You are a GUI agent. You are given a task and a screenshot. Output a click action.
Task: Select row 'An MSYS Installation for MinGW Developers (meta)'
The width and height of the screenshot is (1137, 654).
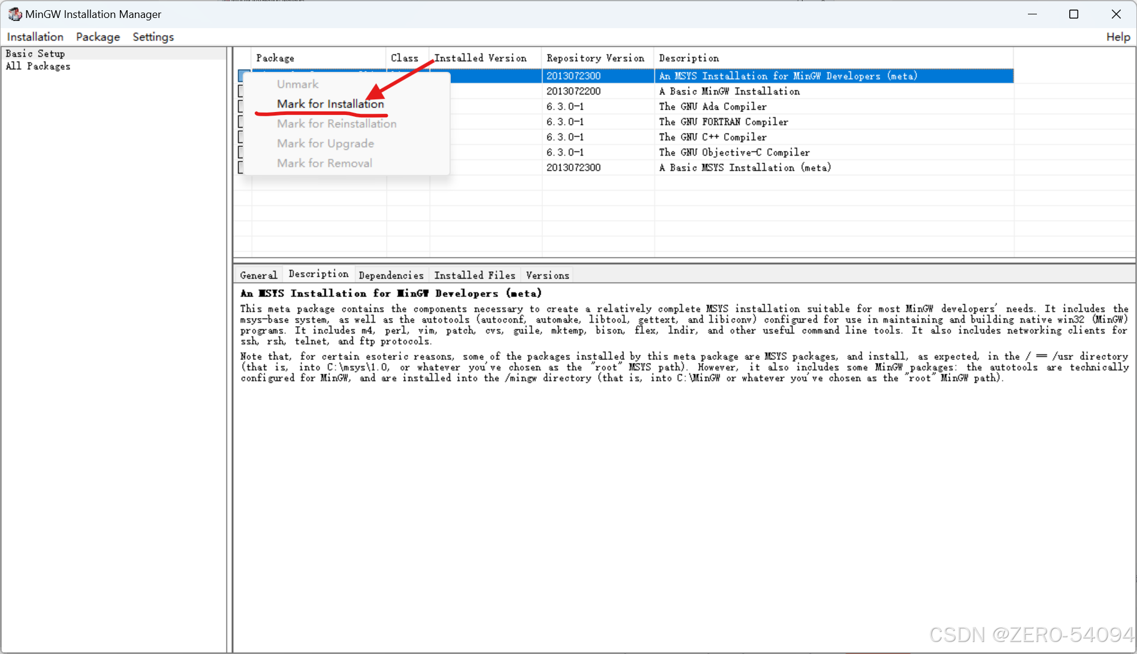[x=788, y=76]
